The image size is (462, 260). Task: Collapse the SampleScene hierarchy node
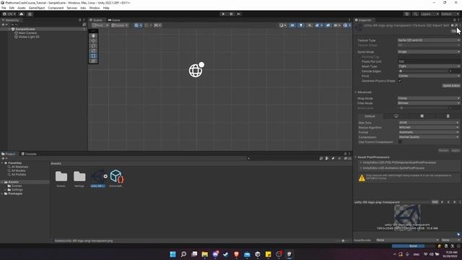[x=9, y=29]
